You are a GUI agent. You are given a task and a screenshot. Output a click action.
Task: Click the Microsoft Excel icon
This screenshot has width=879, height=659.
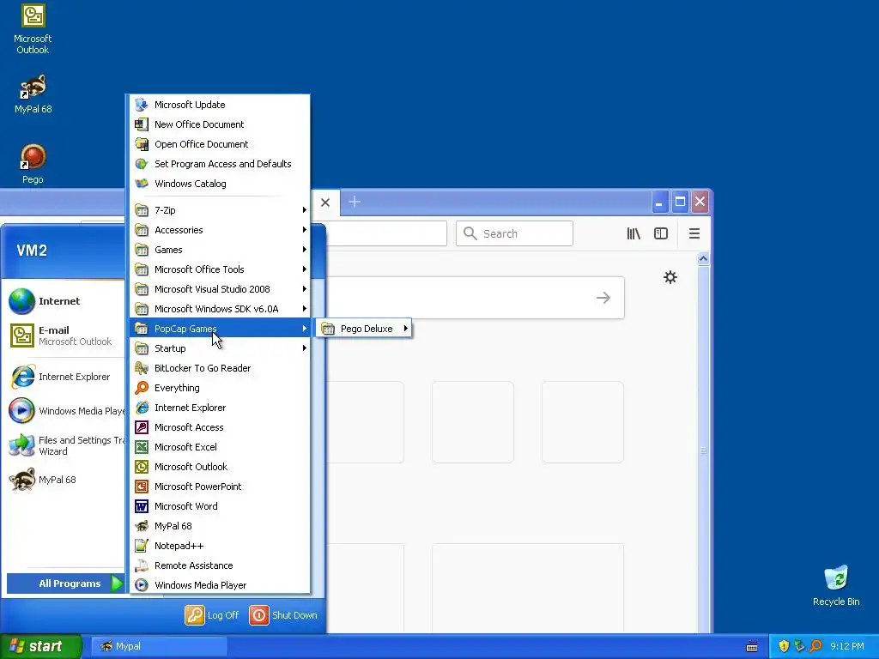(142, 447)
